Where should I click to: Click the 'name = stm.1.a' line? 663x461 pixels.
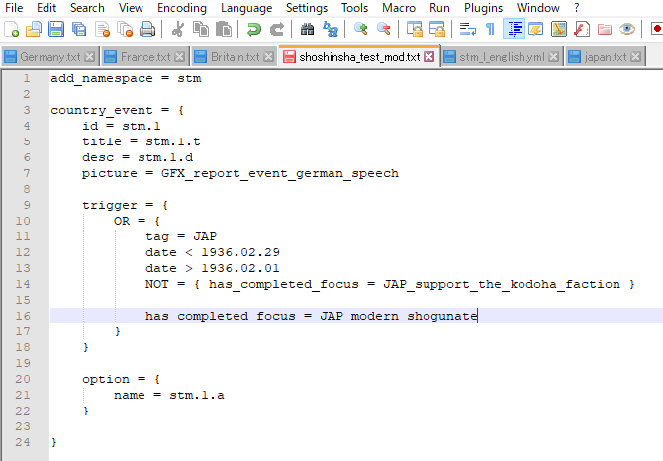click(168, 395)
